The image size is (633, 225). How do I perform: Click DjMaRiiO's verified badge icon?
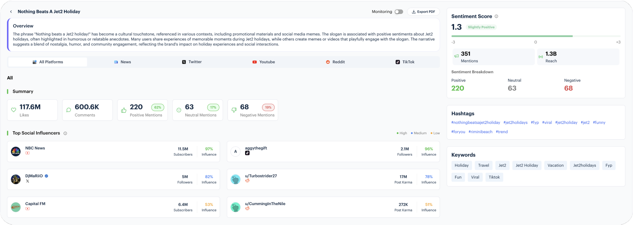47,176
